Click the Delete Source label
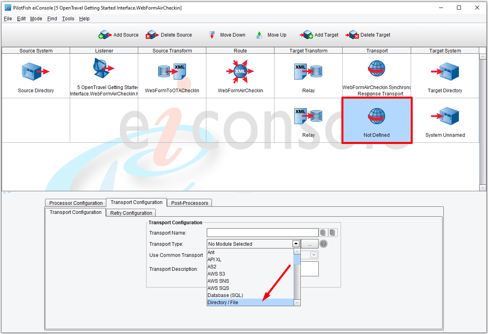Screen dimensions: 488x334 pyautogui.click(x=176, y=35)
